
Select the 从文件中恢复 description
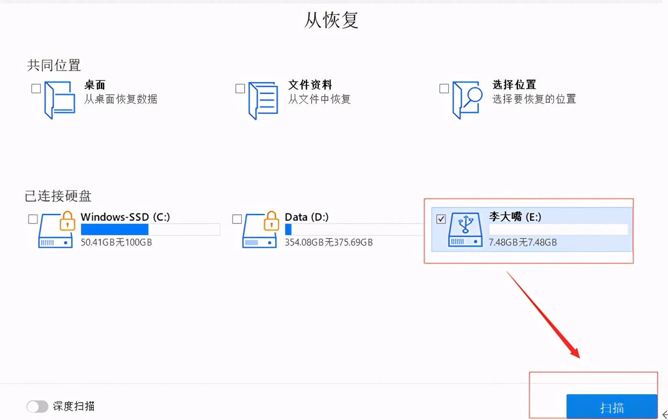320,99
